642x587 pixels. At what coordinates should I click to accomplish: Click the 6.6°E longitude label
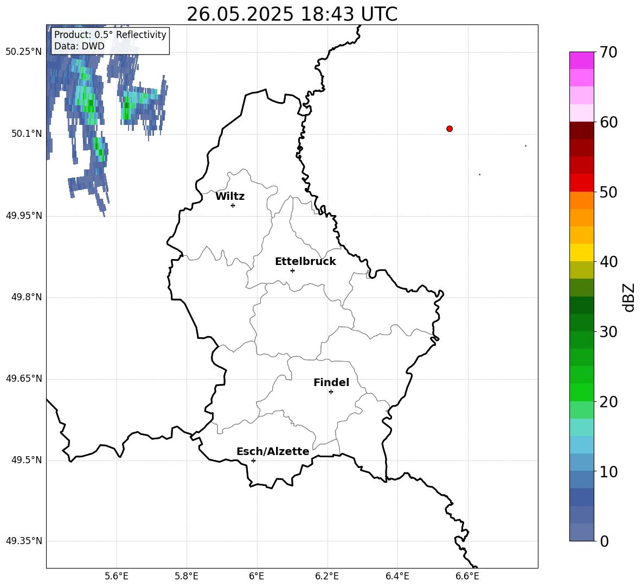467,576
